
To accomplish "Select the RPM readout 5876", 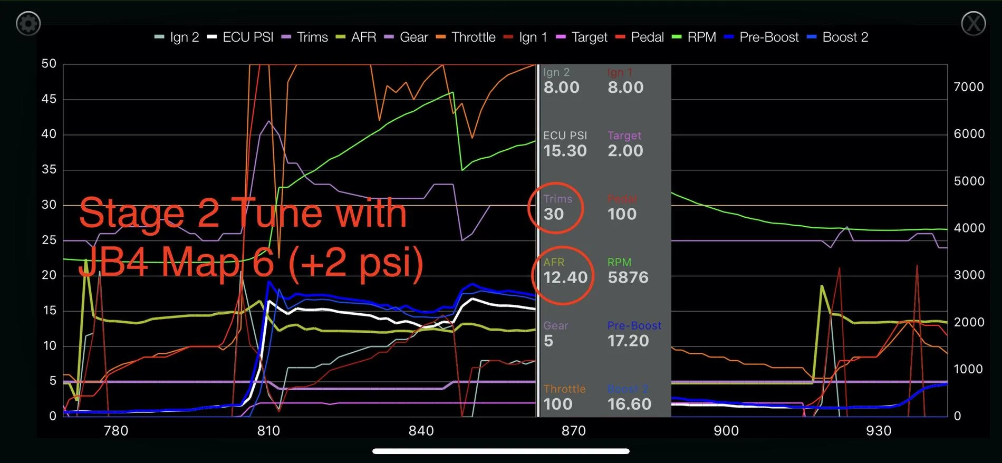I will click(628, 271).
